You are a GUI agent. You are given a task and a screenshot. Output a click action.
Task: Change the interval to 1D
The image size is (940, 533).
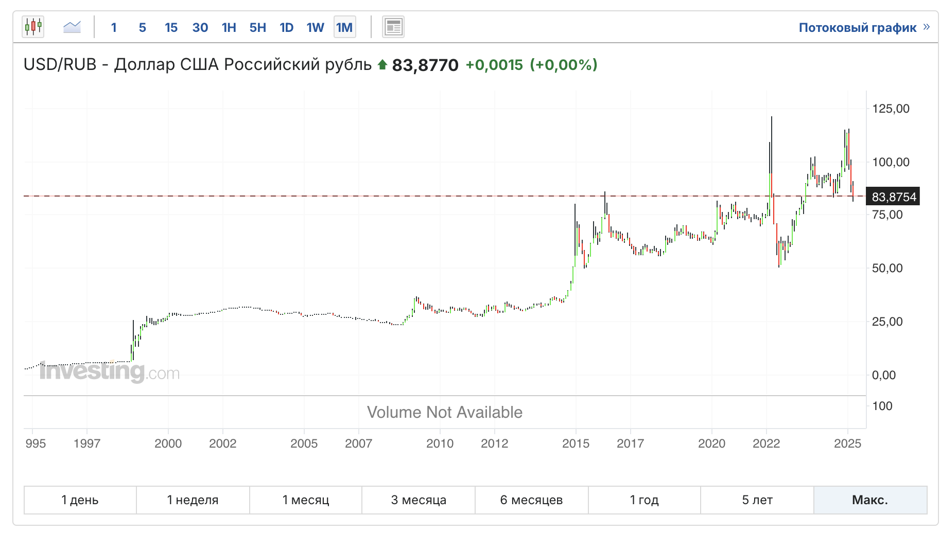point(287,27)
